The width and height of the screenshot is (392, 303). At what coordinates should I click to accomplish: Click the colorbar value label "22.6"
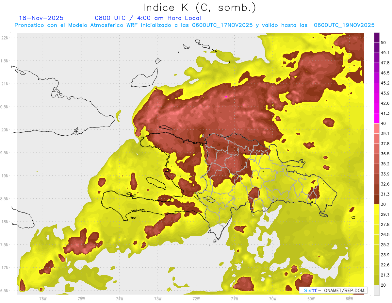[385, 265]
